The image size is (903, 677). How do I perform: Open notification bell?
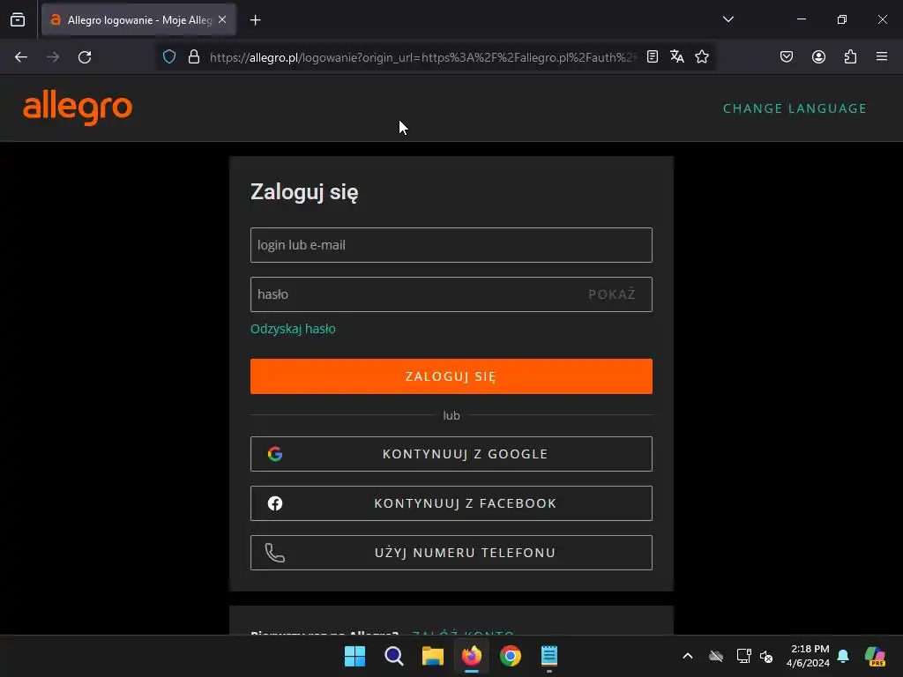click(x=843, y=656)
